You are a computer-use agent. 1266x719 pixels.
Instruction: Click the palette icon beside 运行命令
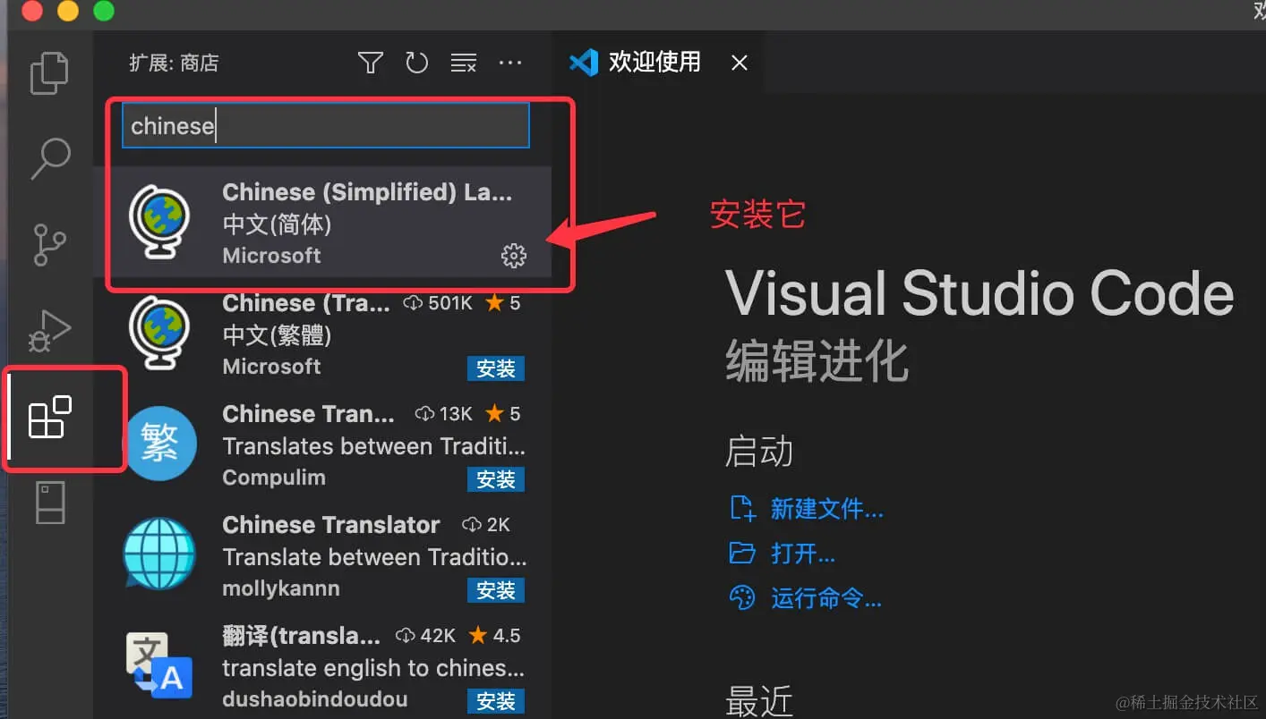(x=742, y=597)
